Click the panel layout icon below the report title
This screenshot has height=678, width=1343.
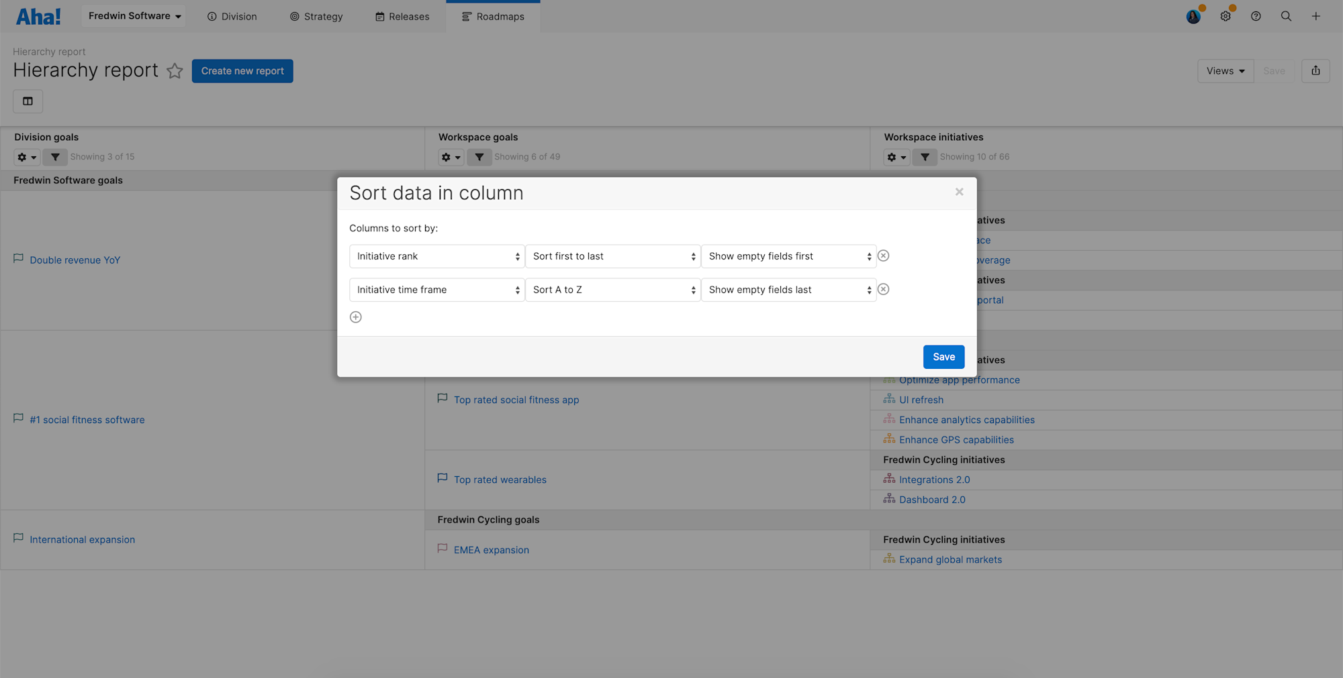tap(28, 101)
